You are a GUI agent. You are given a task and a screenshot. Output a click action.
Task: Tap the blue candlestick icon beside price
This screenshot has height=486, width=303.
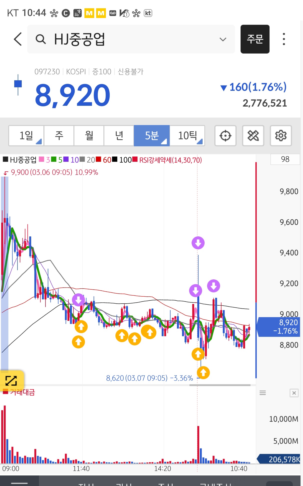pyautogui.click(x=18, y=85)
